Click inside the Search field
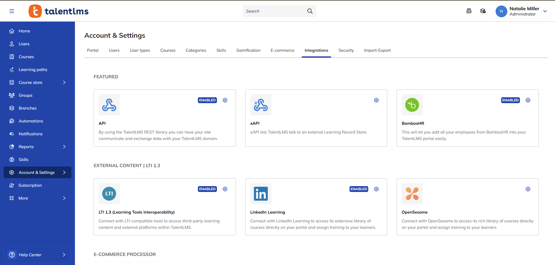555x265 pixels. coord(275,11)
